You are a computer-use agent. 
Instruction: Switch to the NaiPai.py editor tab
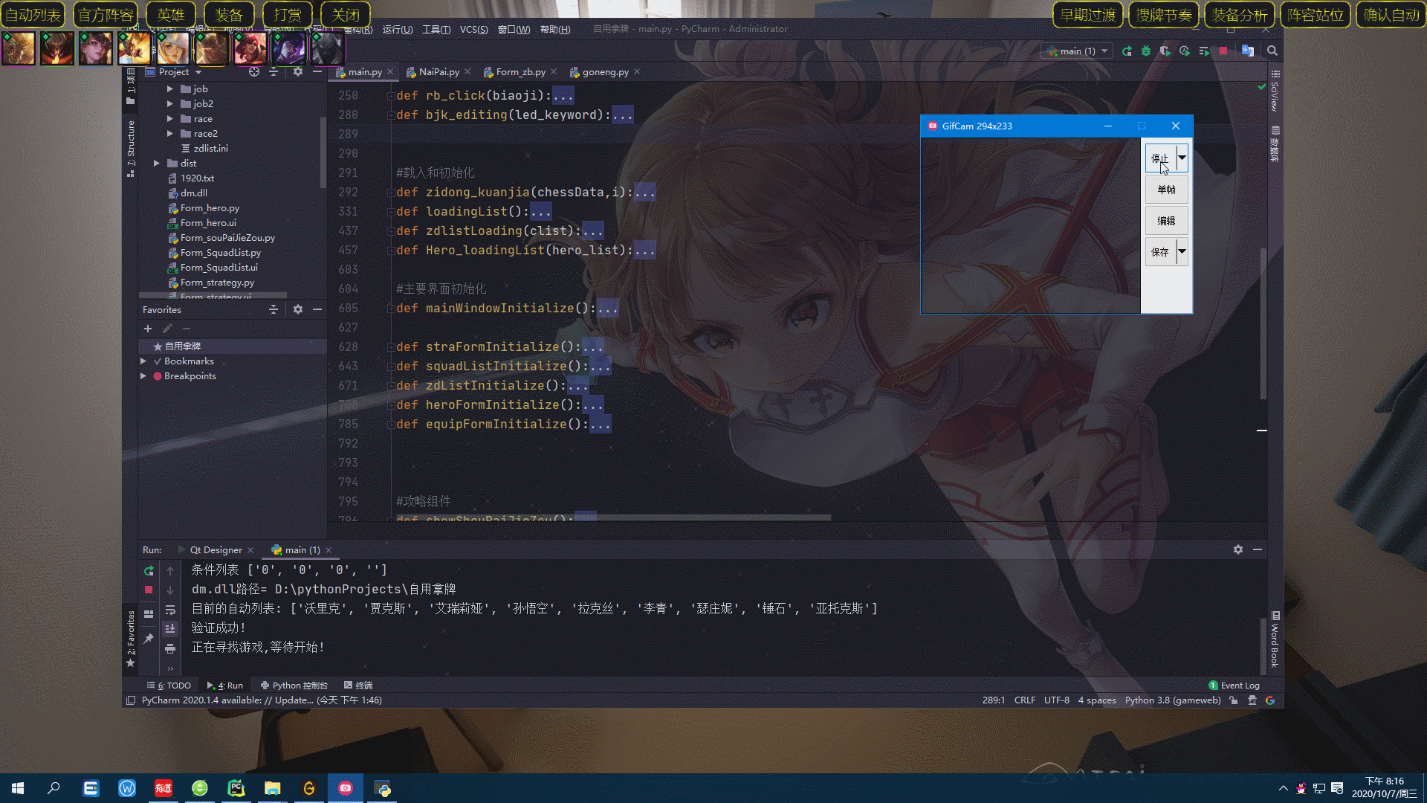(x=438, y=71)
